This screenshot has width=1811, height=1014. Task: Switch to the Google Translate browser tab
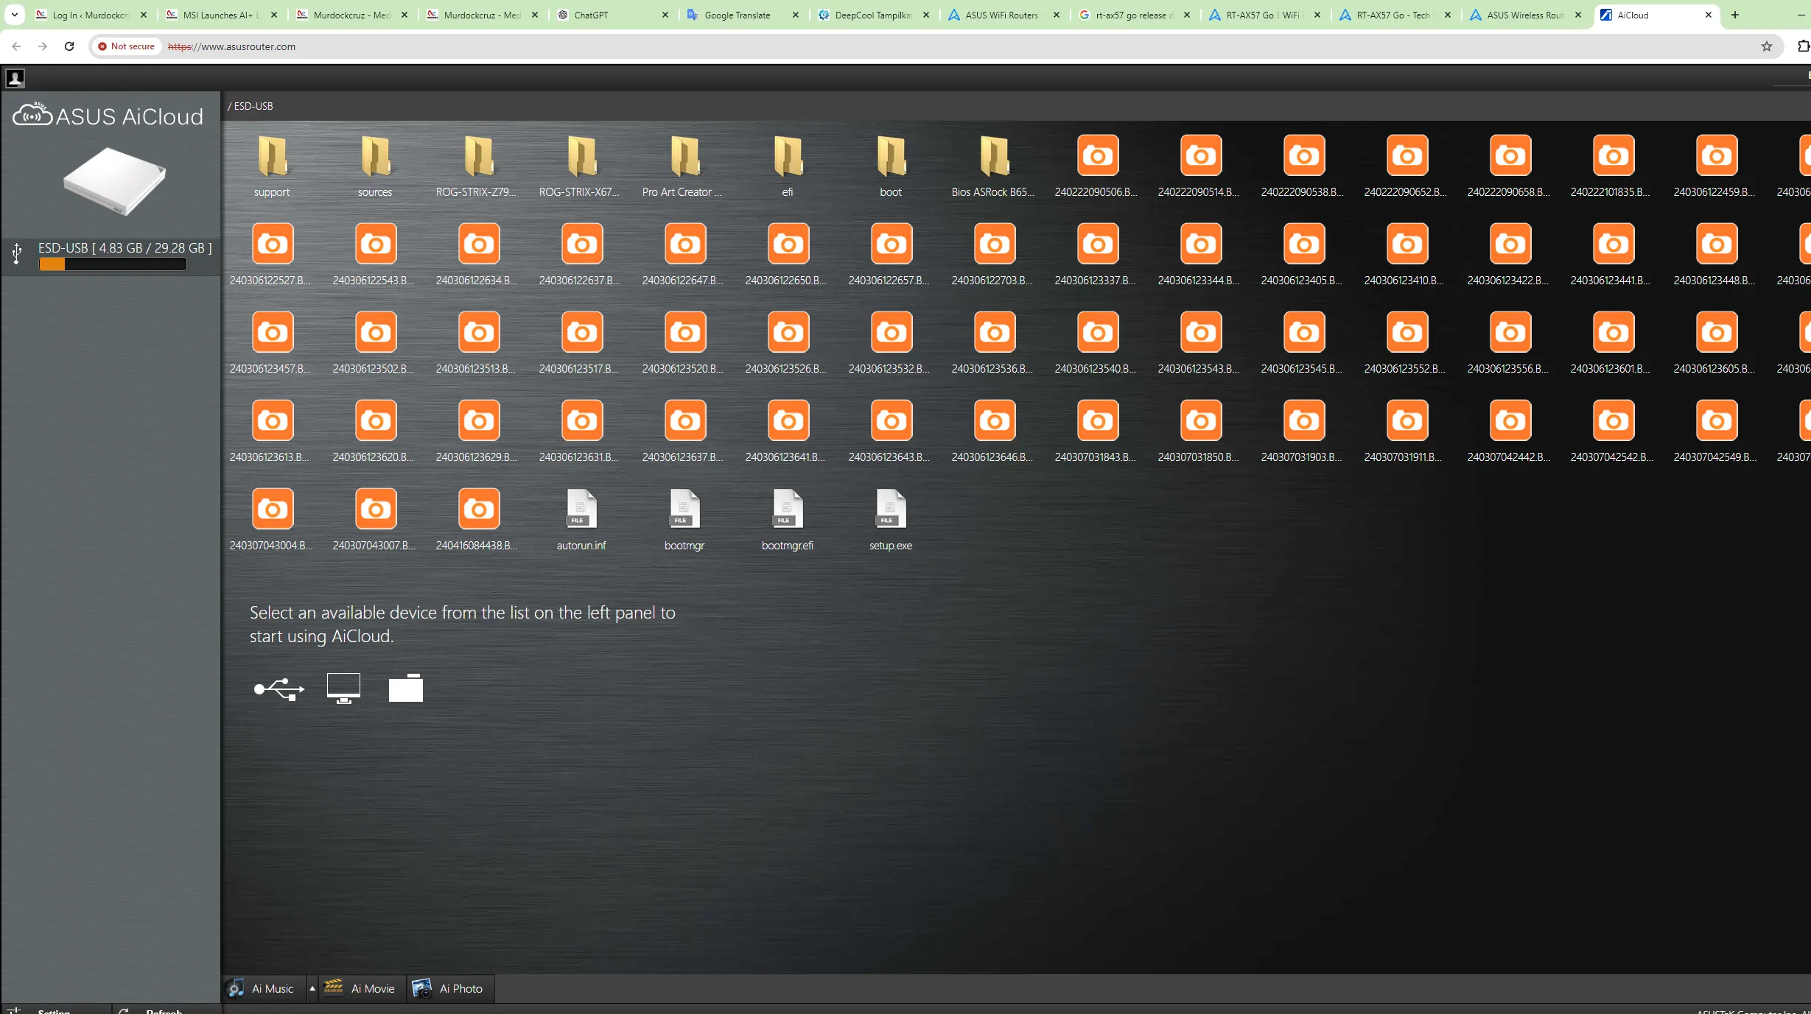click(x=737, y=15)
